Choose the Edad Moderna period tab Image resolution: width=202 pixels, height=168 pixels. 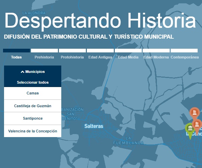click(x=156, y=57)
